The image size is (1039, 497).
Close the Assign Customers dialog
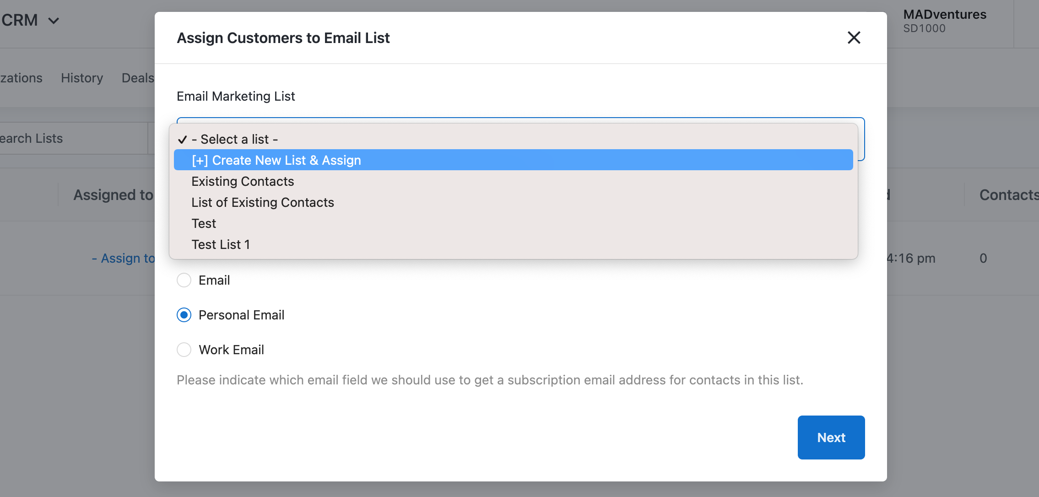coord(854,38)
